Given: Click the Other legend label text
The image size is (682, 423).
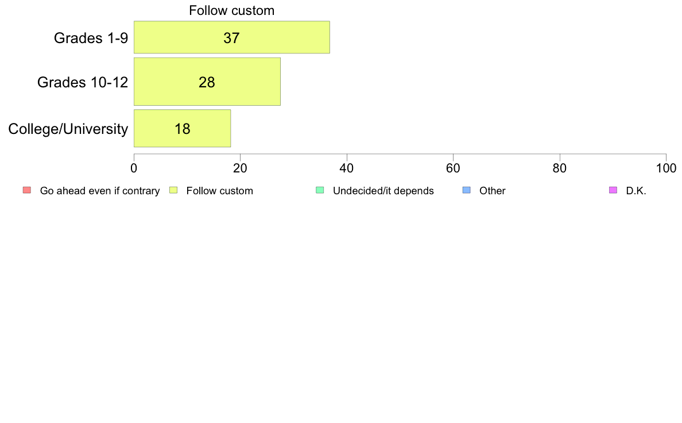Looking at the screenshot, I should point(493,191).
